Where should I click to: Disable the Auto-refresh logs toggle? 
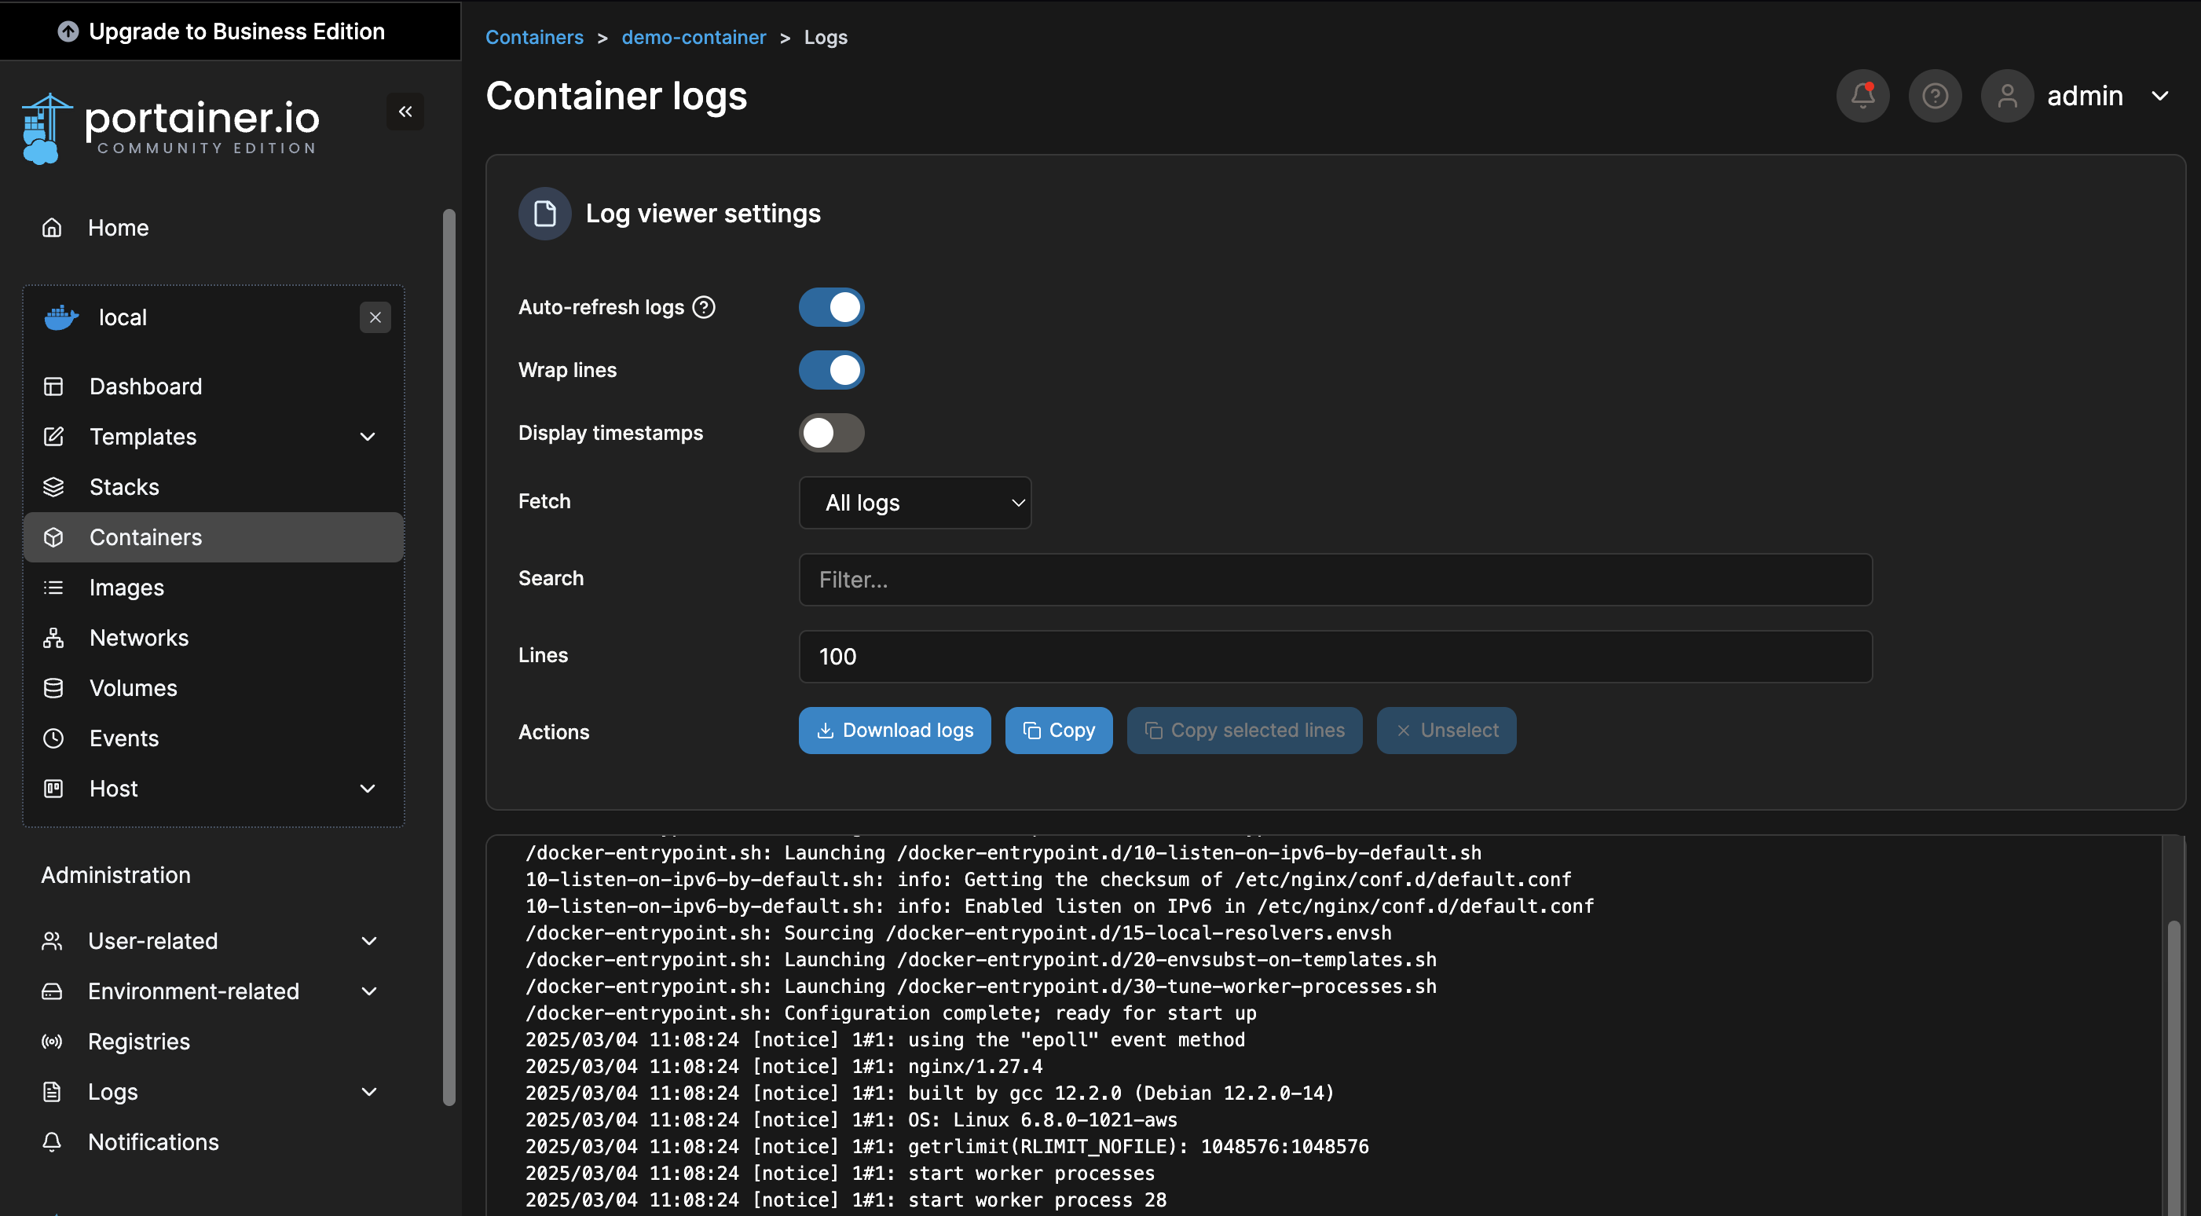point(831,308)
